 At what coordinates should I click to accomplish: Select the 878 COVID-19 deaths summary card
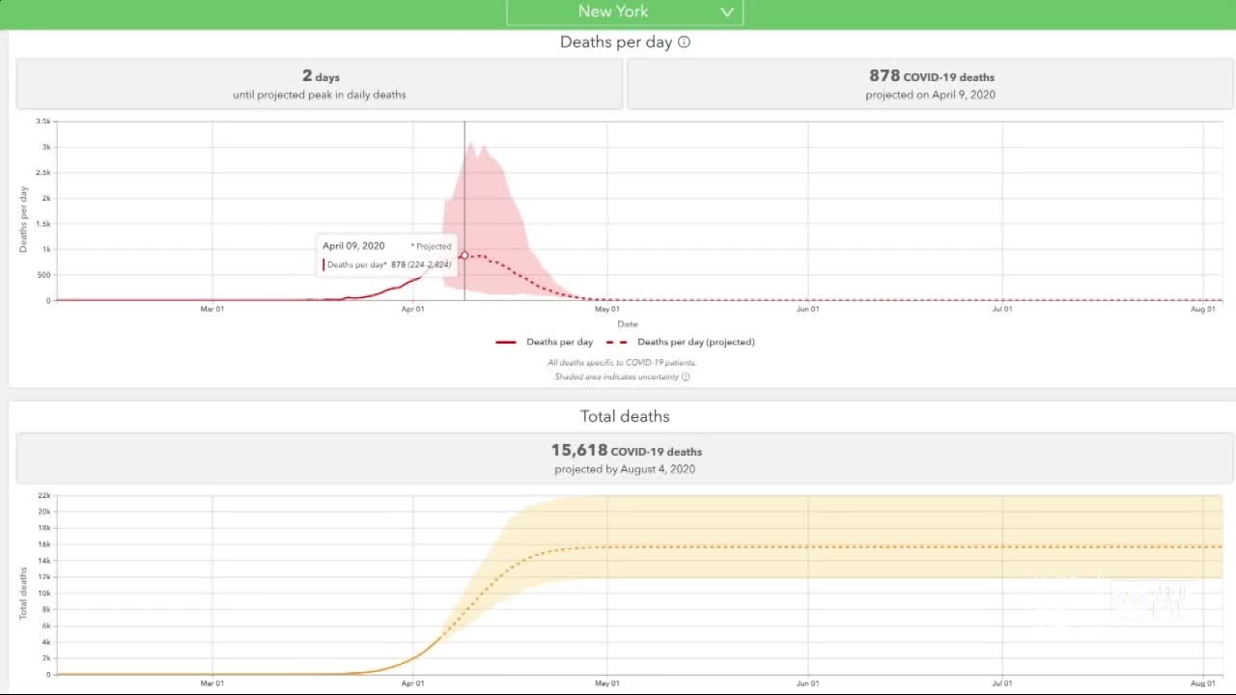click(x=930, y=84)
